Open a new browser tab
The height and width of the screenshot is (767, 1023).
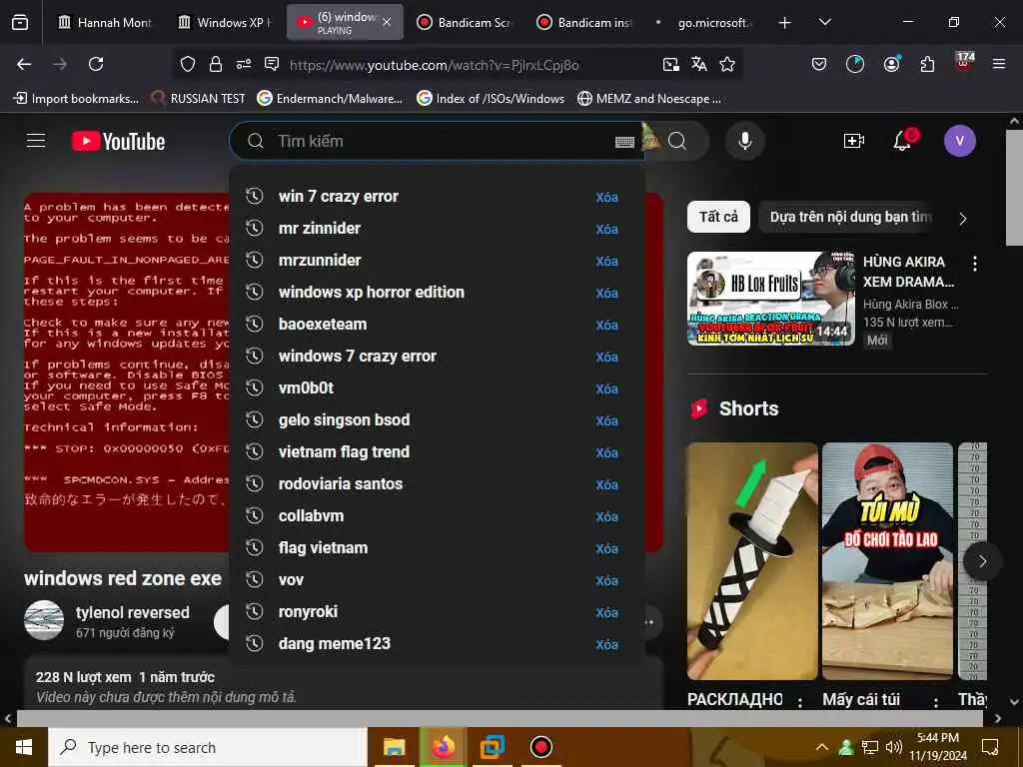(x=784, y=23)
